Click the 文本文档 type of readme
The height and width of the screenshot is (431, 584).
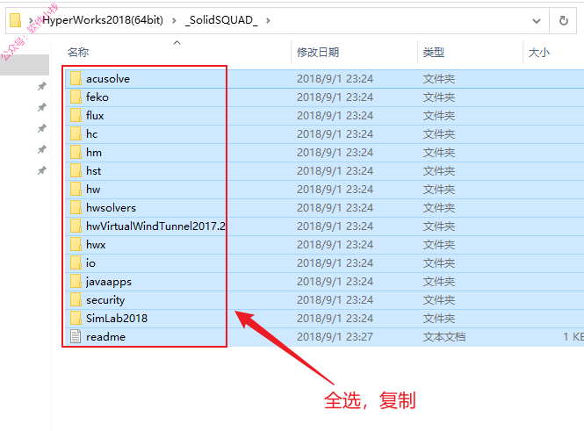(444, 336)
